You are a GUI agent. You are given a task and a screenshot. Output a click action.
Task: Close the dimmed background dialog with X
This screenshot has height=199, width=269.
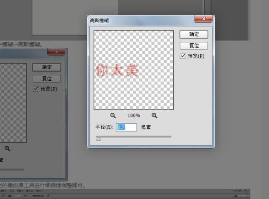(x=56, y=52)
